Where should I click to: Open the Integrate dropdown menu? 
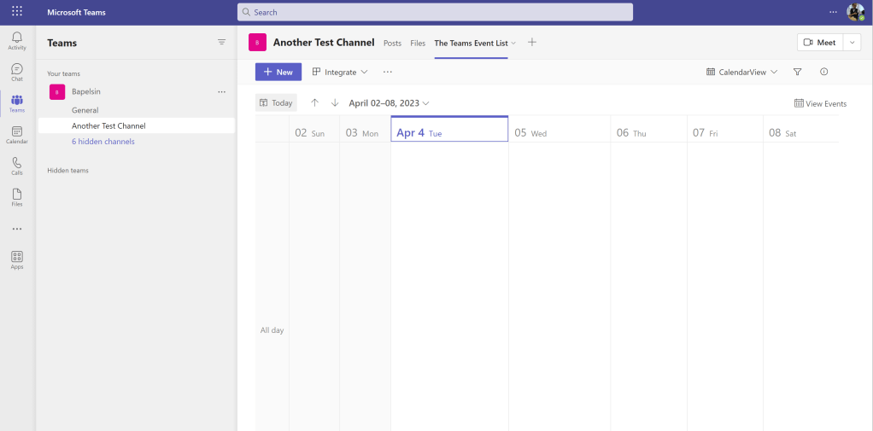tap(340, 73)
